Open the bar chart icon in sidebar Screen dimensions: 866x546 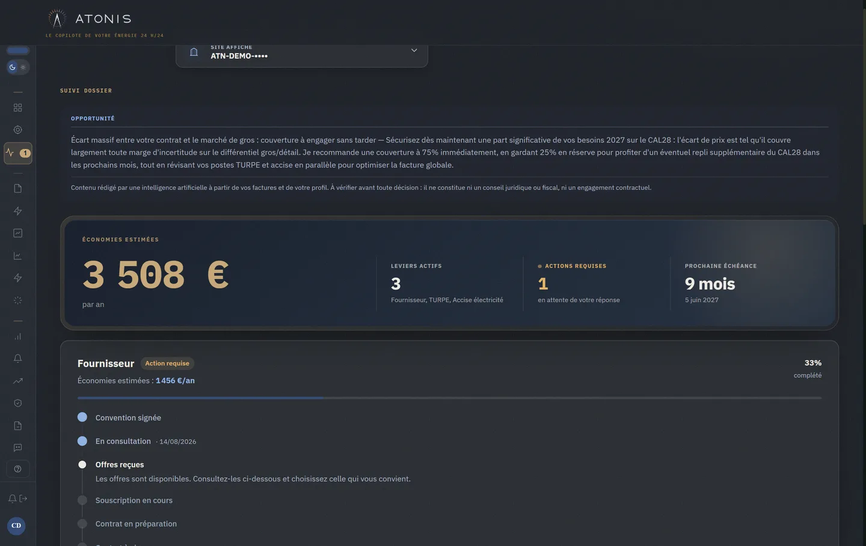point(17,336)
